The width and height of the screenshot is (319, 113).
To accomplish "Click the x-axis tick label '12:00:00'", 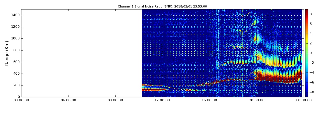I will pyautogui.click(x=162, y=100).
